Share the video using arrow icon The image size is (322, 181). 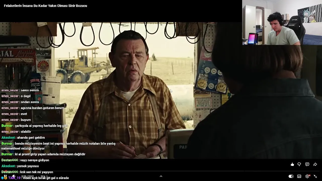click(x=315, y=164)
